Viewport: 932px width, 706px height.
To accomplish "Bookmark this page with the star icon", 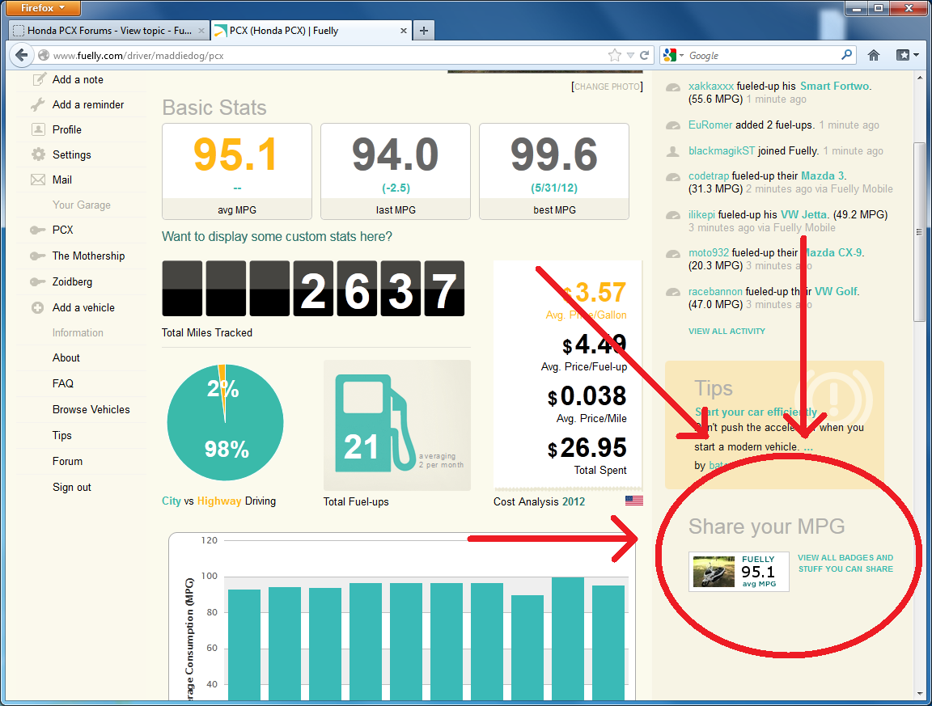I will click(615, 56).
